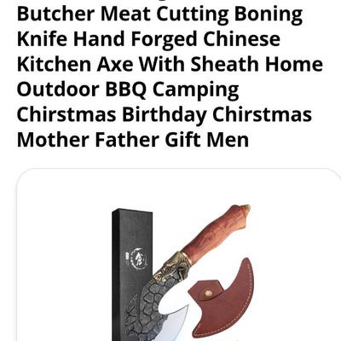Click the brass pommel cap on the handle end
341x341 pixels.
point(246,208)
